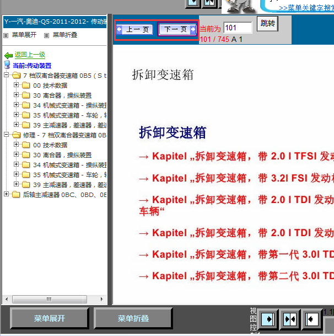
Task: Select folder icon of first 30 离合器
Action: [26, 95]
